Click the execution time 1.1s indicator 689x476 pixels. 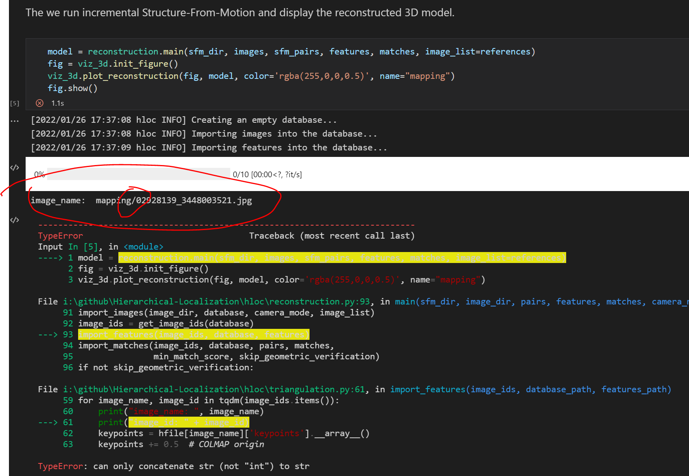tap(58, 103)
